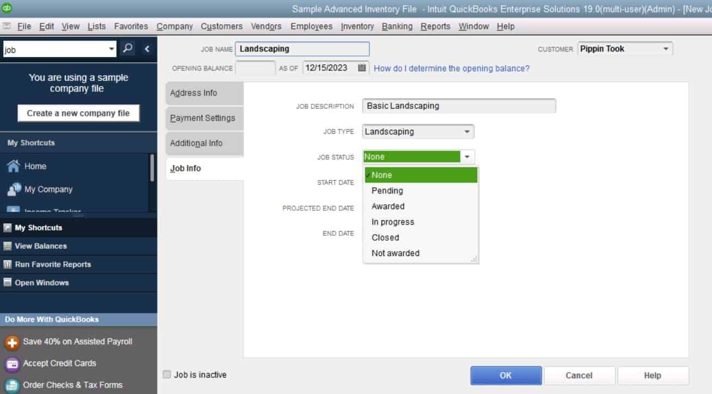Click Create a new company file button
712x394 pixels.
click(x=78, y=113)
